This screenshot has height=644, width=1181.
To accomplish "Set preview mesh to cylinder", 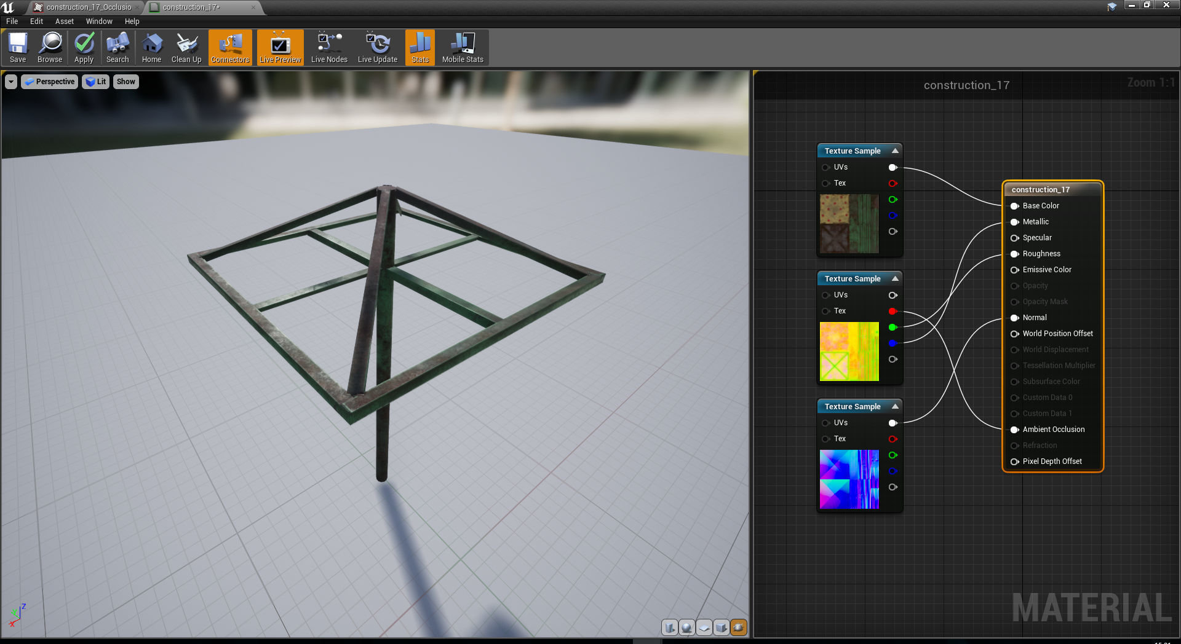I will point(670,627).
